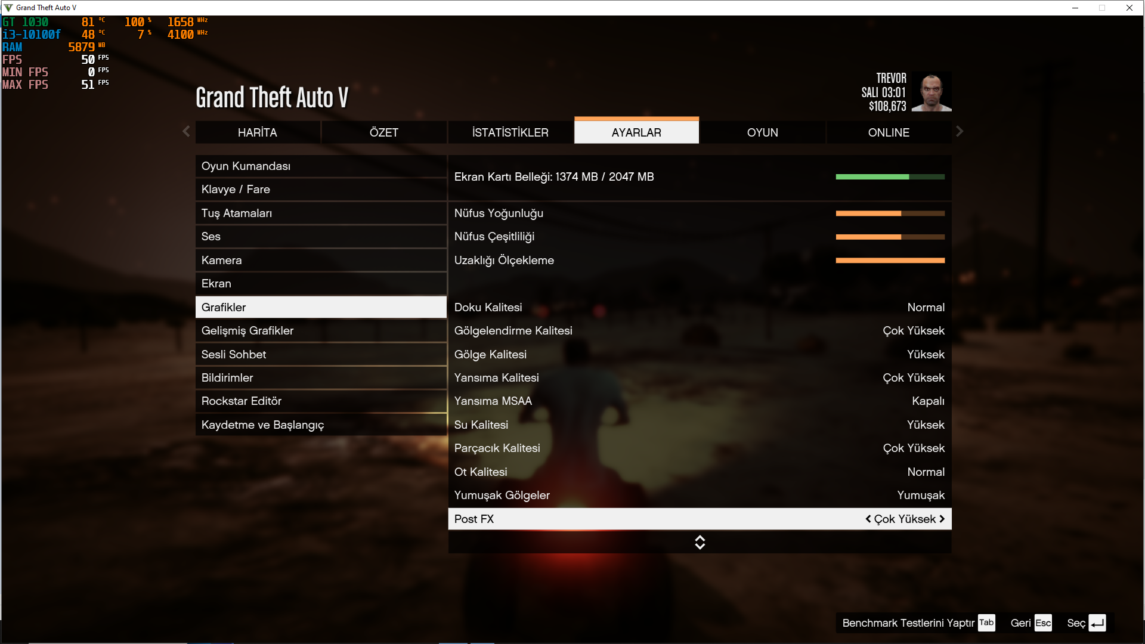Click the Uzaklığı Ölçekleme slider bar
Image resolution: width=1145 pixels, height=644 pixels.
coord(890,261)
